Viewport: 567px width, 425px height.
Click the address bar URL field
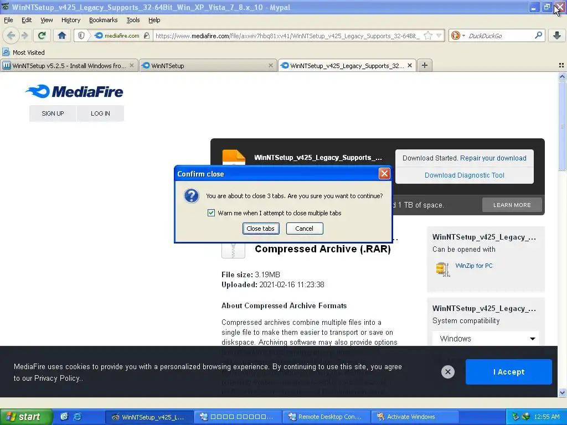287,35
